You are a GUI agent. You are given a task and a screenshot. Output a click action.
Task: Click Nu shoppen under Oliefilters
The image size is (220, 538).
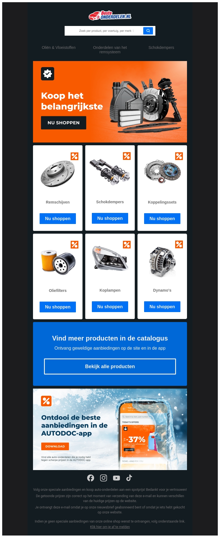pyautogui.click(x=58, y=307)
